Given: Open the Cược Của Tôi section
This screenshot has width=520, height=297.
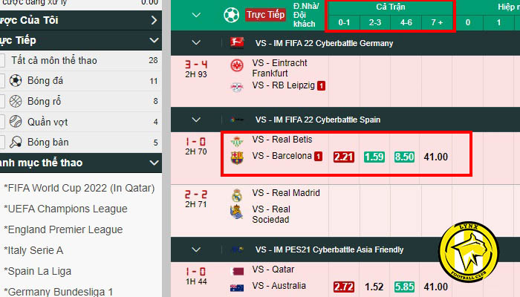Looking at the screenshot, I should tap(81, 20).
